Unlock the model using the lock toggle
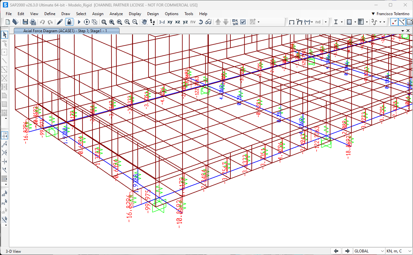The image size is (413, 255). pos(69,22)
